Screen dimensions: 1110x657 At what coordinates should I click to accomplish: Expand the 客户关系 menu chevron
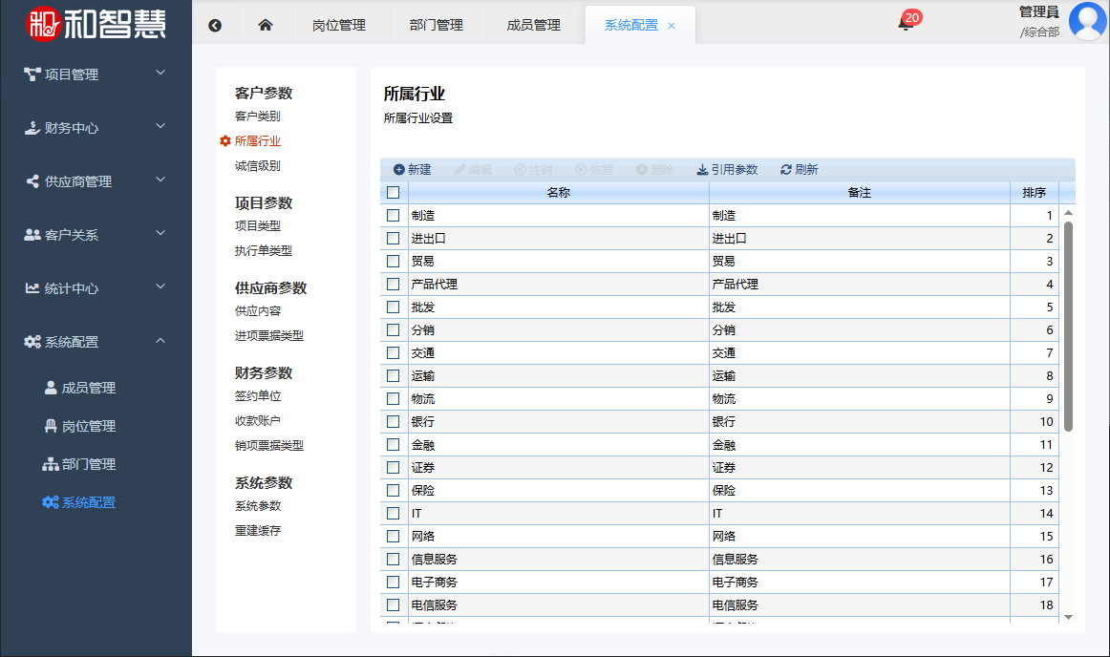(x=160, y=233)
